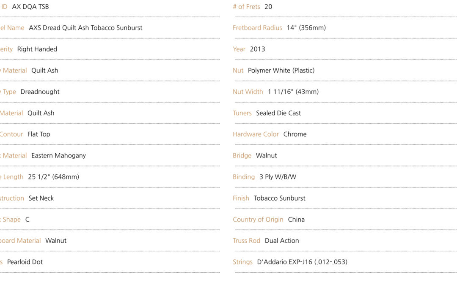Select the 'Binding' spec label
This screenshot has width=457, height=285.
point(244,177)
